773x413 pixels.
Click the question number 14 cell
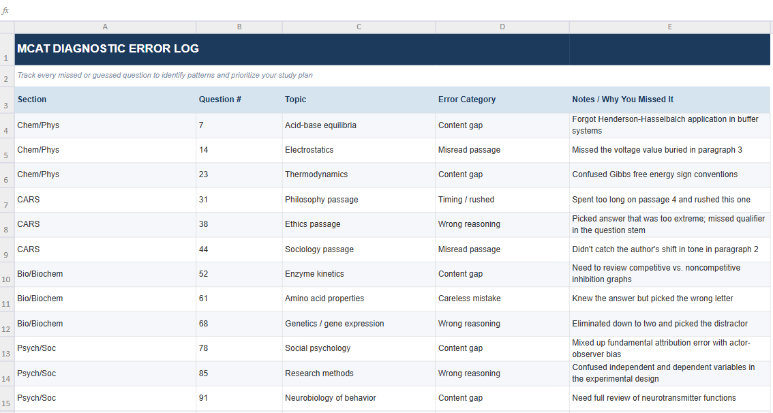pos(239,151)
